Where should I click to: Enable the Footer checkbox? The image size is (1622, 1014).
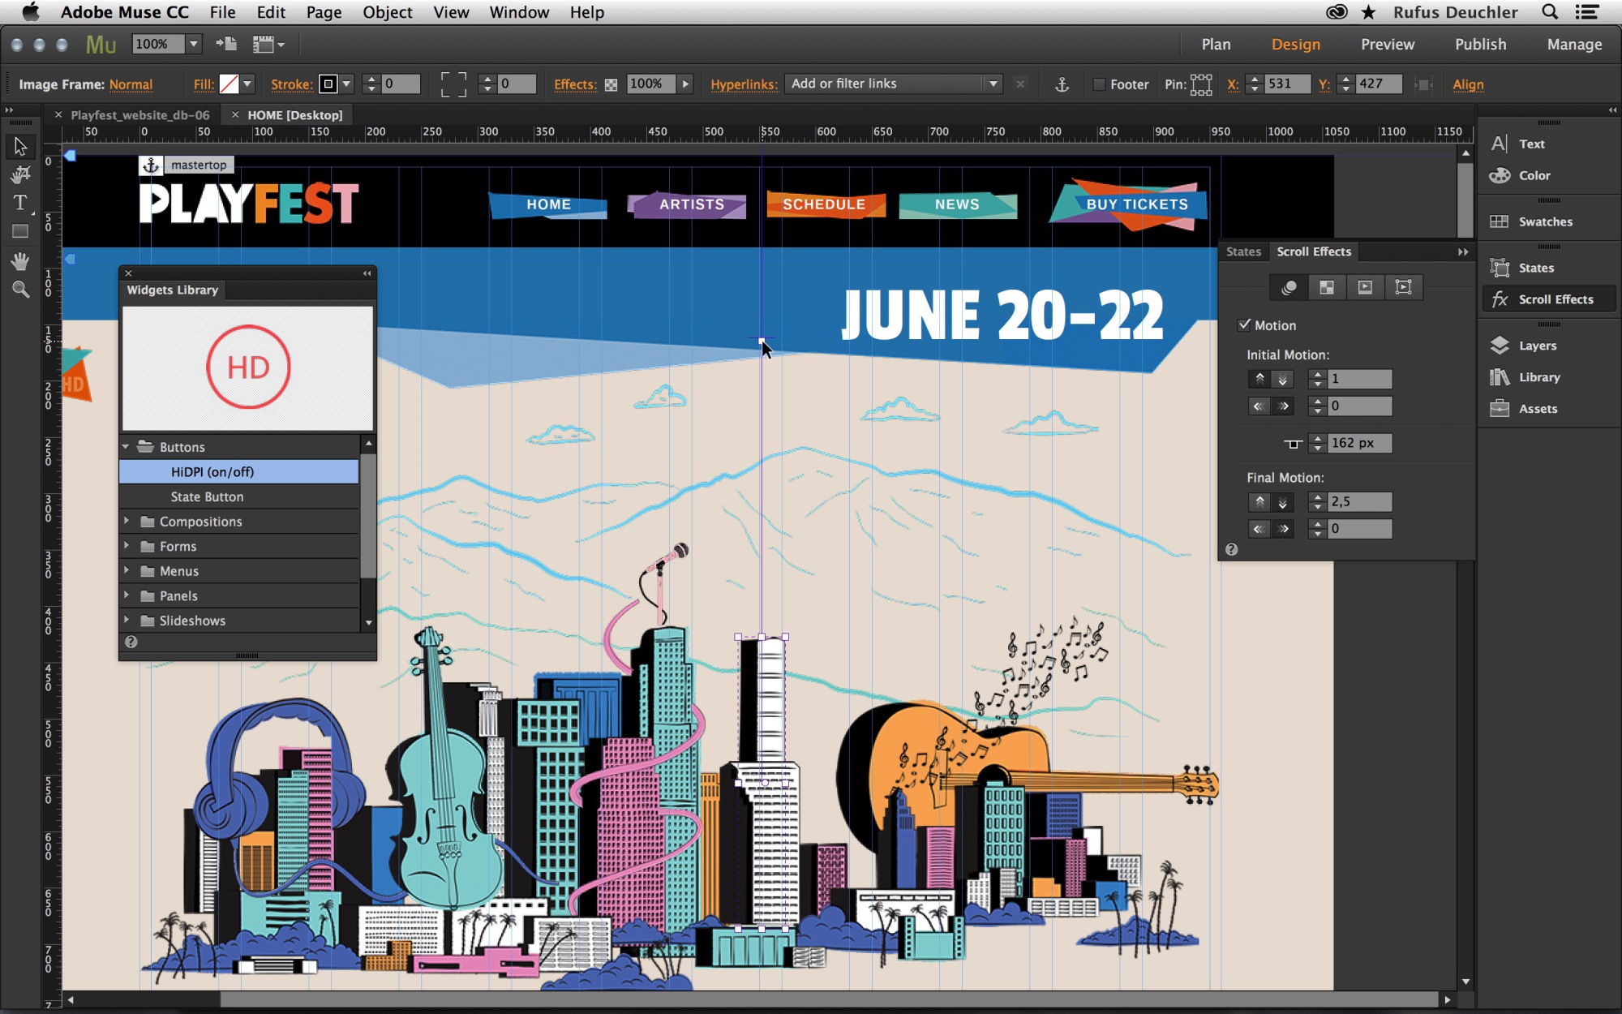1099,84
